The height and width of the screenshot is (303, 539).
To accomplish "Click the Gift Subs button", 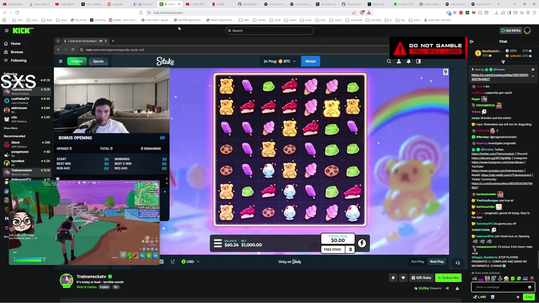I will (421, 278).
